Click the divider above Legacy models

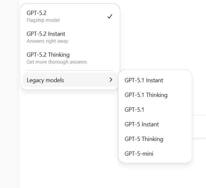70,70
